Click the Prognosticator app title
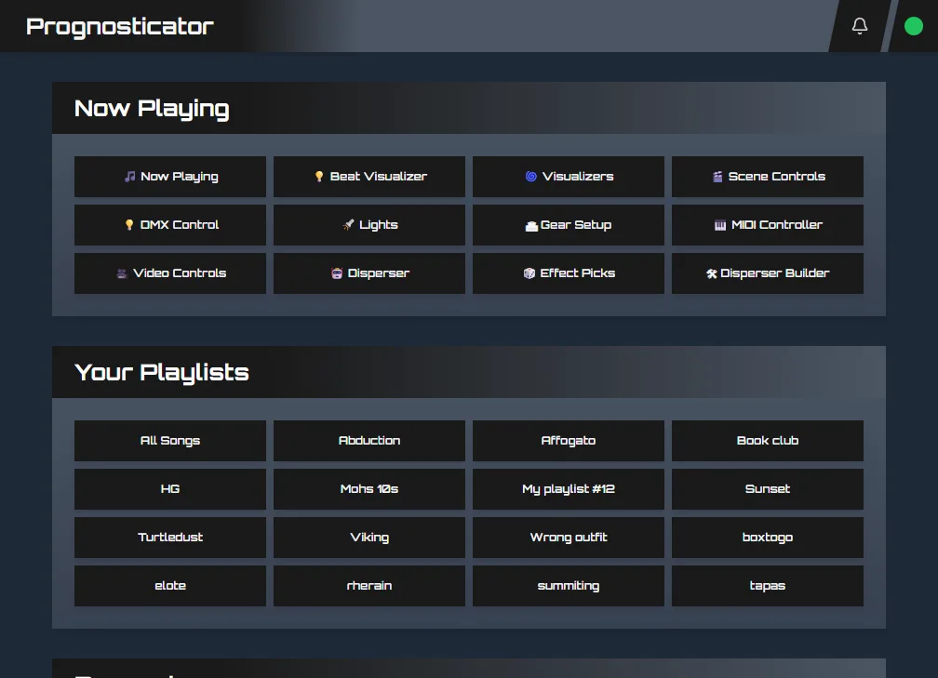This screenshot has width=938, height=678. click(x=120, y=27)
